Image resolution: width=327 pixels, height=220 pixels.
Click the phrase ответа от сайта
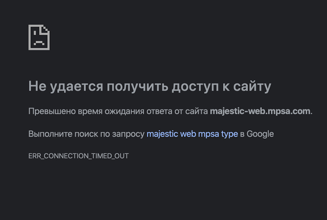(177, 111)
